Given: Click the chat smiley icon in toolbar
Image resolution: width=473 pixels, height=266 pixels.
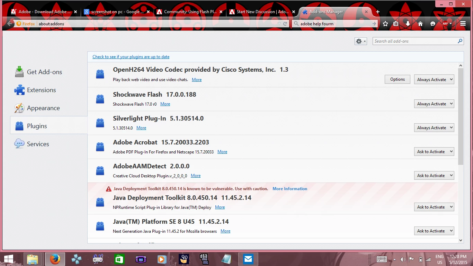Looking at the screenshot, I should click(x=433, y=24).
